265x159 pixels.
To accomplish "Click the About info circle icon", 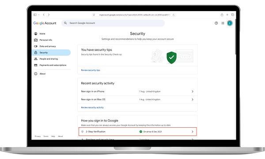I will 36,74.
